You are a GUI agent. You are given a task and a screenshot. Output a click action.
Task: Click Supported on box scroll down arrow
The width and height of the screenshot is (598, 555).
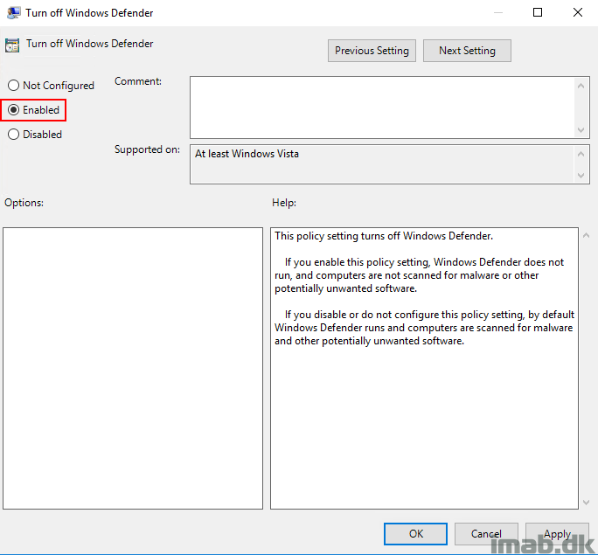click(581, 176)
